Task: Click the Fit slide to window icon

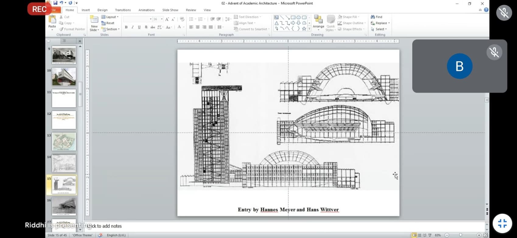Action: click(485, 235)
